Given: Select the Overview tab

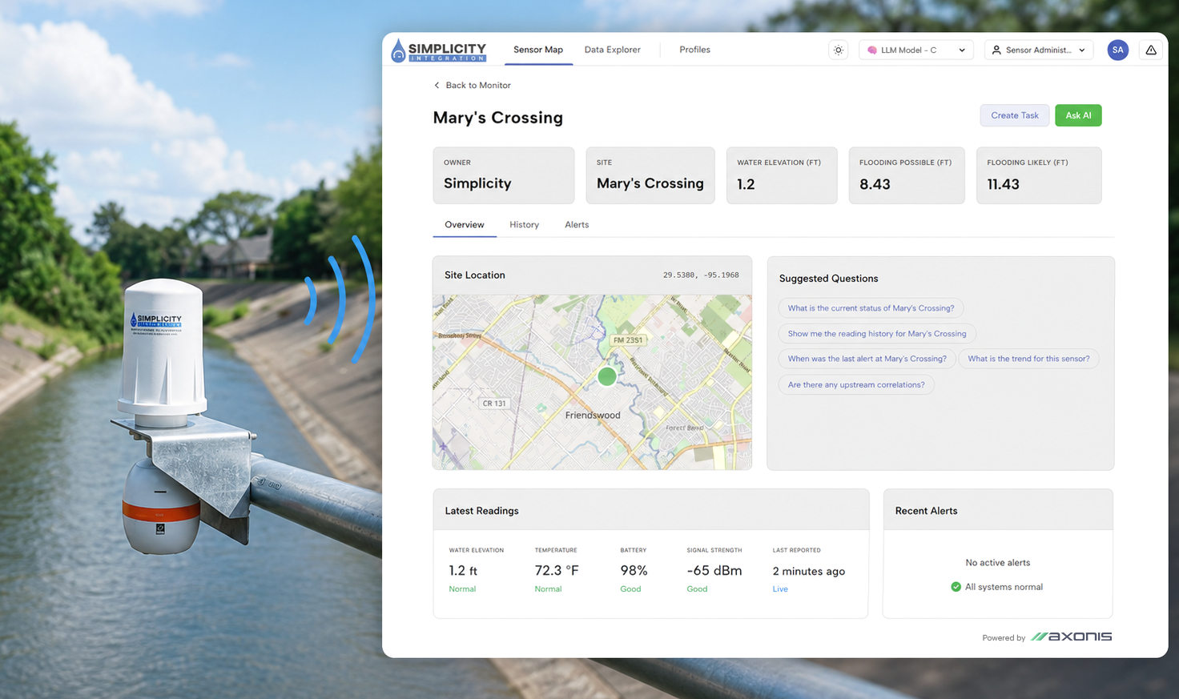Looking at the screenshot, I should point(465,225).
